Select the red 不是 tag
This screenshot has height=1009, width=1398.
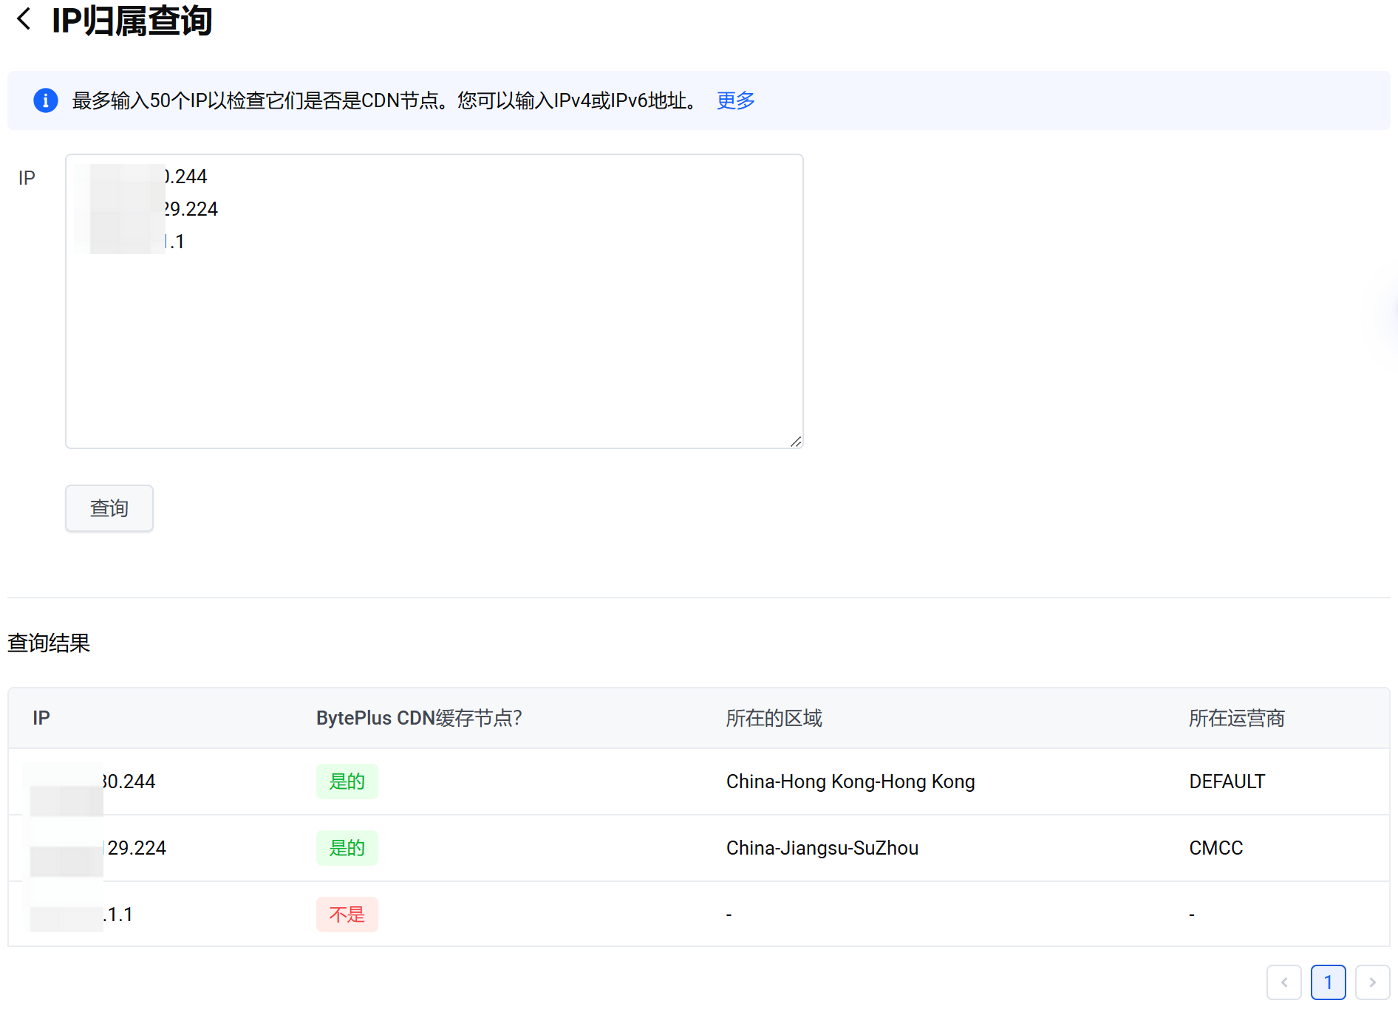point(347,914)
